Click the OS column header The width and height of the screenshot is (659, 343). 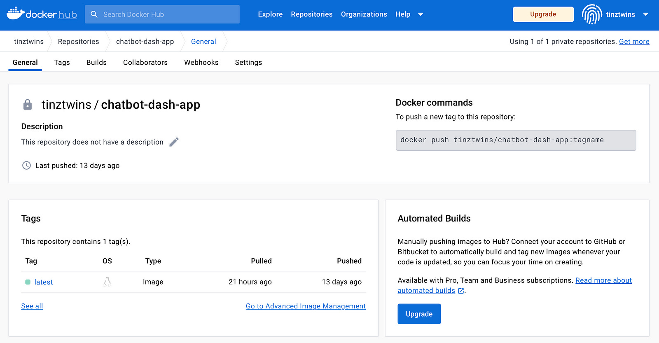[107, 261]
